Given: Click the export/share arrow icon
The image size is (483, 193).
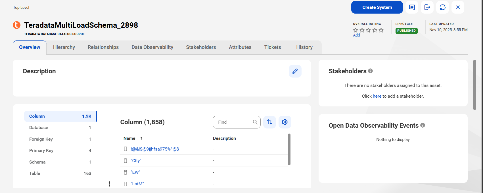Looking at the screenshot, I should tap(427, 7).
